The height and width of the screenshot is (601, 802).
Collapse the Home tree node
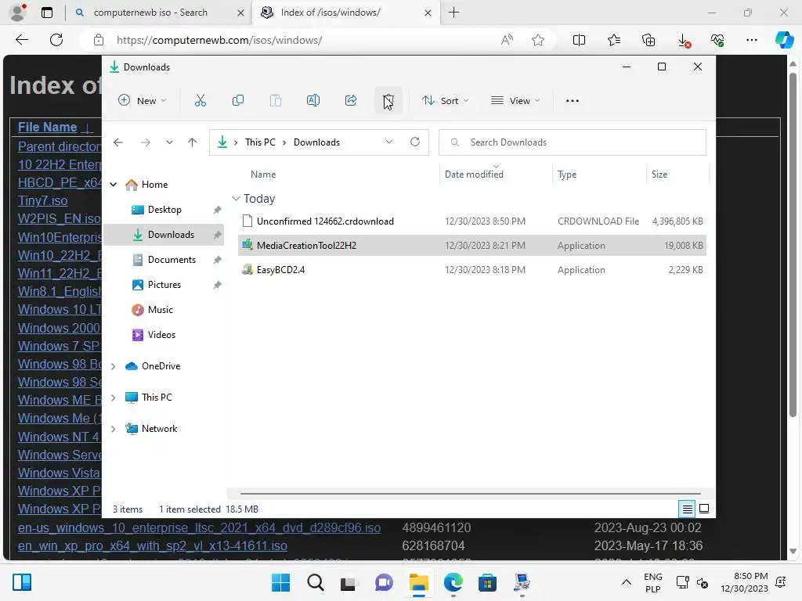pos(114,185)
